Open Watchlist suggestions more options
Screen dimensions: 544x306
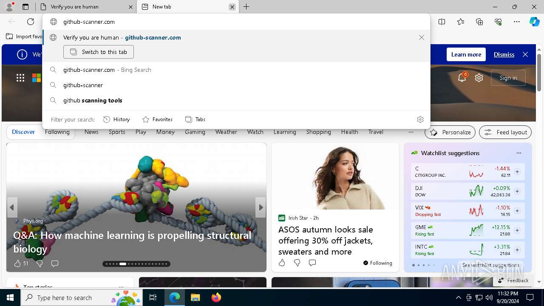pos(518,153)
